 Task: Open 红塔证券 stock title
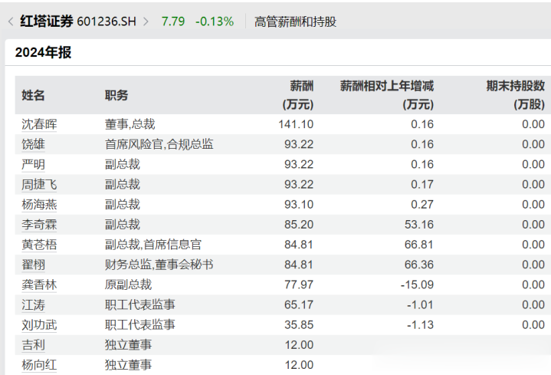[x=47, y=21]
